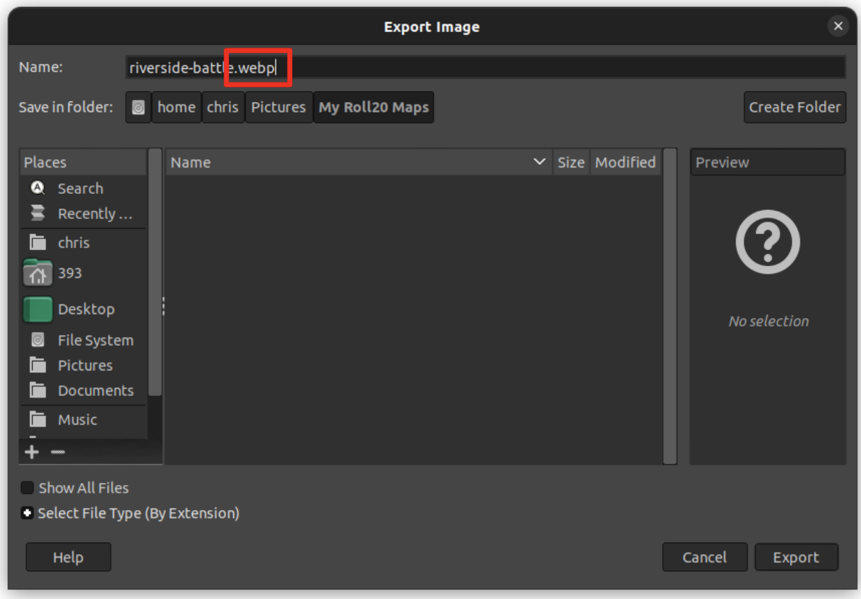861x599 pixels.
Task: Navigate to My Roll20 Maps breadcrumb
Action: pos(373,107)
